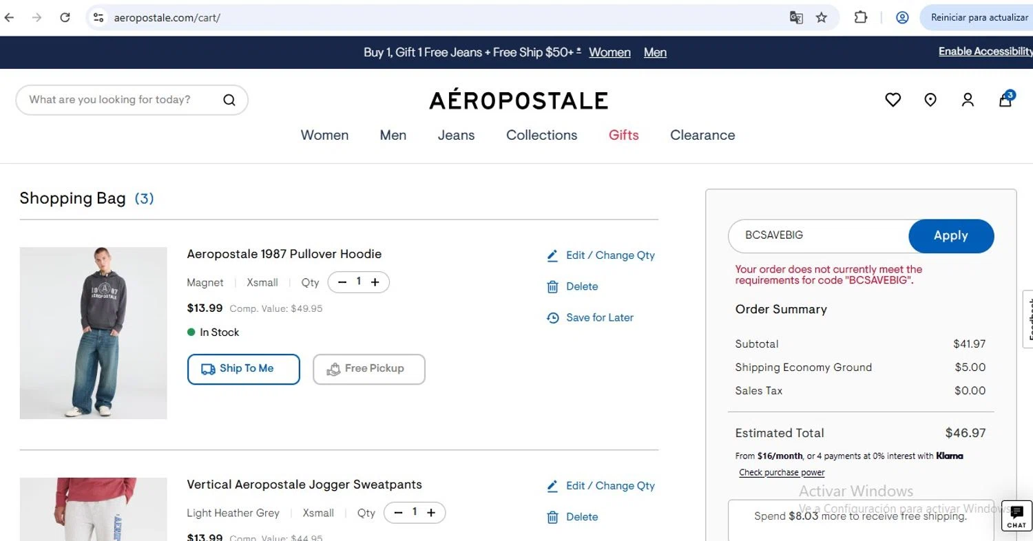Click the promo code input field
The image size is (1033, 541).
click(819, 235)
